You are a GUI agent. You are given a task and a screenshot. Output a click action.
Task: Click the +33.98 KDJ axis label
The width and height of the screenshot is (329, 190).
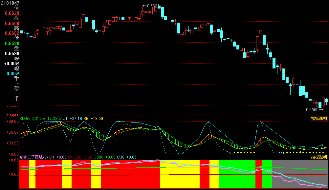(12, 143)
